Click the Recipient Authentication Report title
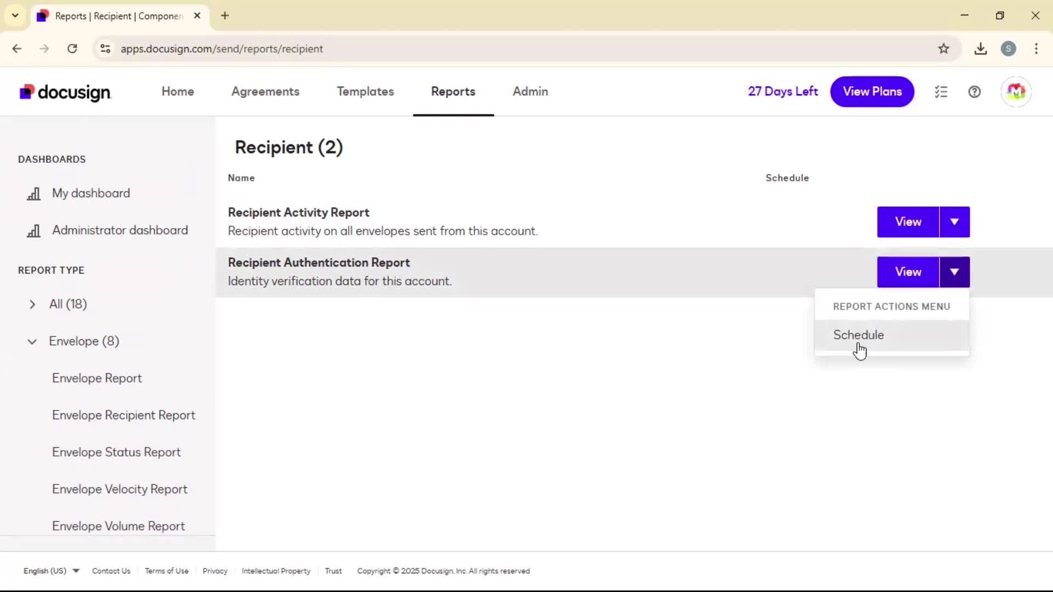This screenshot has height=592, width=1053. 319,263
